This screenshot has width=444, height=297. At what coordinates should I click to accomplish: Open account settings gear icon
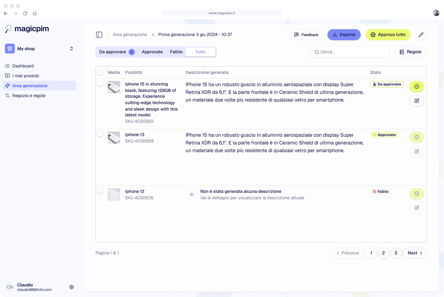[72, 287]
